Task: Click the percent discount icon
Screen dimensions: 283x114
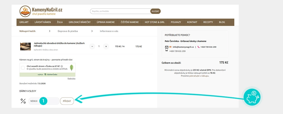Action: click(x=23, y=101)
